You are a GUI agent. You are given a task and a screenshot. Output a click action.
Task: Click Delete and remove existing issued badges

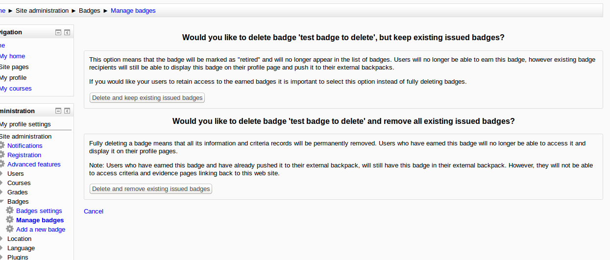(151, 189)
